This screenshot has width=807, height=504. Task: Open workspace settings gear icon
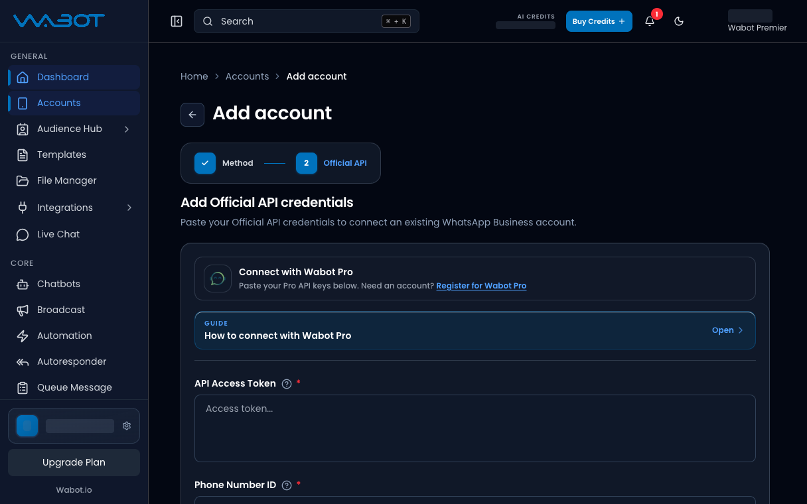pyautogui.click(x=127, y=426)
